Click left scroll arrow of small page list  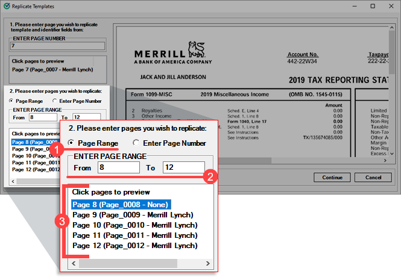tap(13, 181)
